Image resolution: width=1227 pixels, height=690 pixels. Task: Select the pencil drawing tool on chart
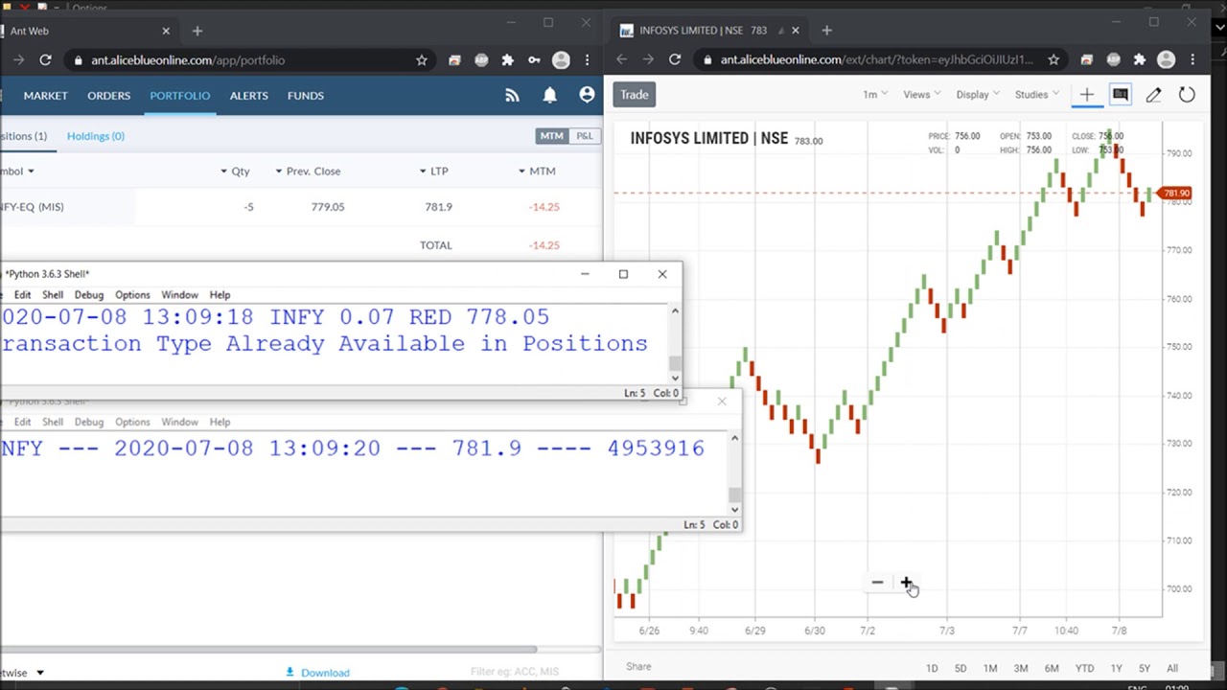click(1153, 94)
